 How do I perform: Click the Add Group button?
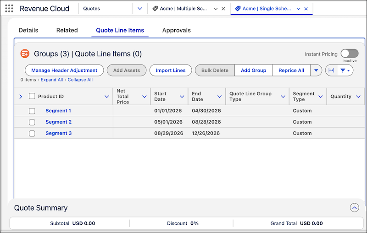(x=254, y=70)
